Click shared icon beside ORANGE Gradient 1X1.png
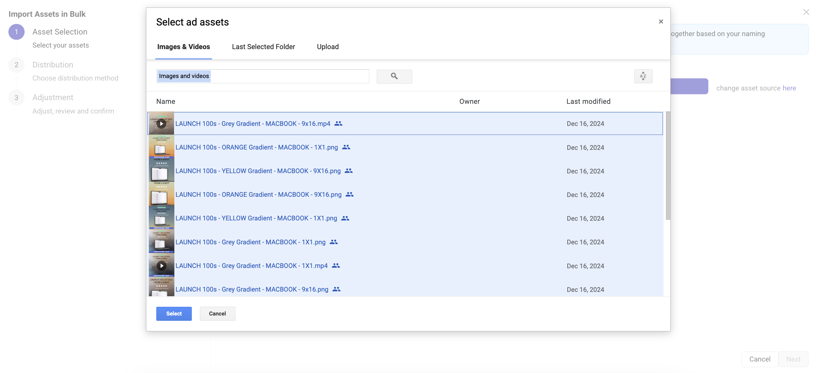Image resolution: width=817 pixels, height=373 pixels. coord(346,147)
